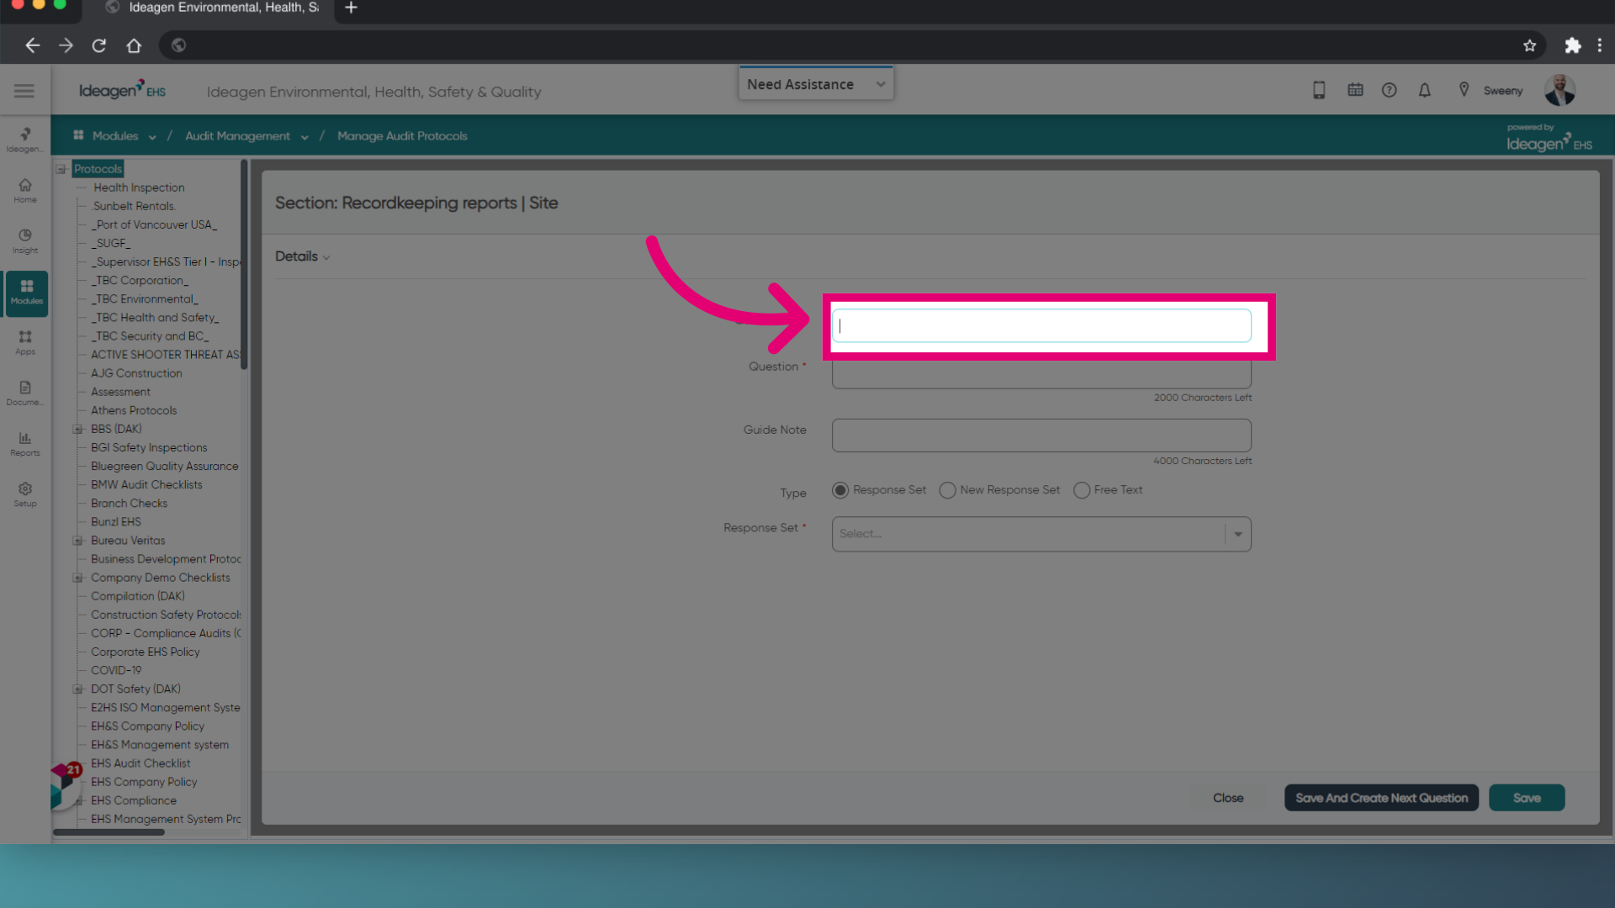Open the help question mark icon
The height and width of the screenshot is (908, 1615).
pos(1389,90)
